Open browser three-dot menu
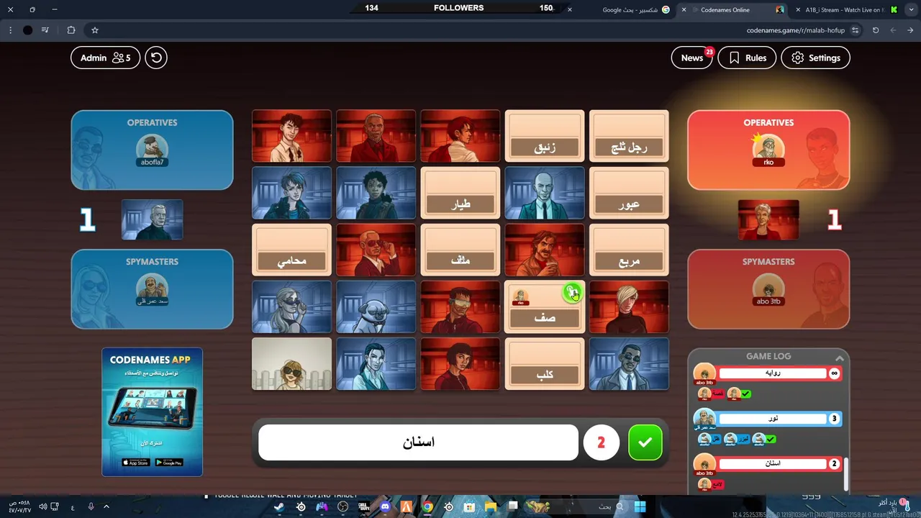 [x=10, y=30]
